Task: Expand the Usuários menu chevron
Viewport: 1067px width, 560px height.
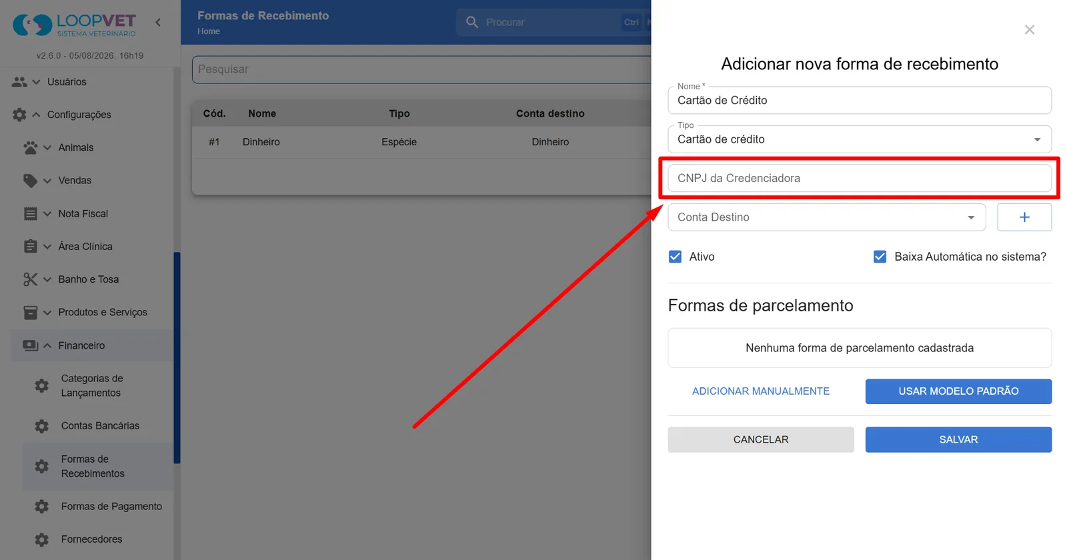Action: tap(36, 82)
